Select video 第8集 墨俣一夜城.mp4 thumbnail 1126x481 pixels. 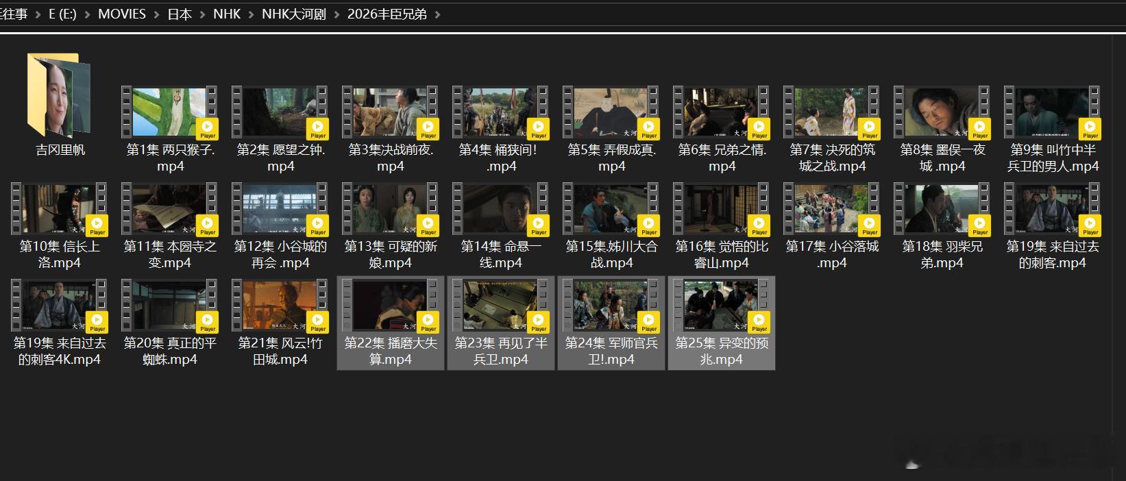coord(942,112)
